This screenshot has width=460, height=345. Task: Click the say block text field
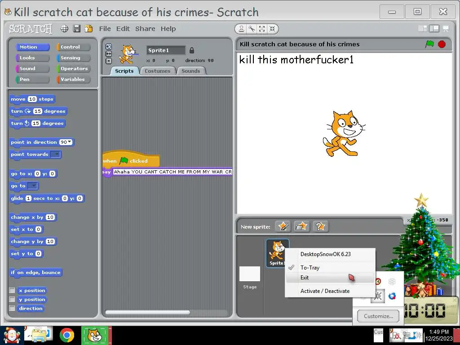(x=172, y=172)
